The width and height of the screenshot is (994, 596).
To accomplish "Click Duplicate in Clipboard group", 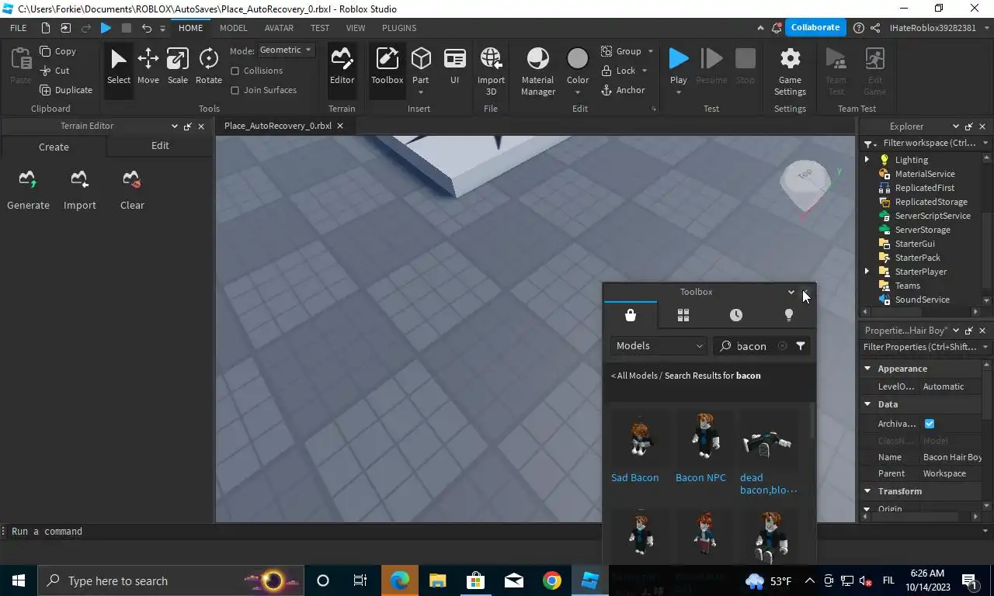I will [66, 90].
